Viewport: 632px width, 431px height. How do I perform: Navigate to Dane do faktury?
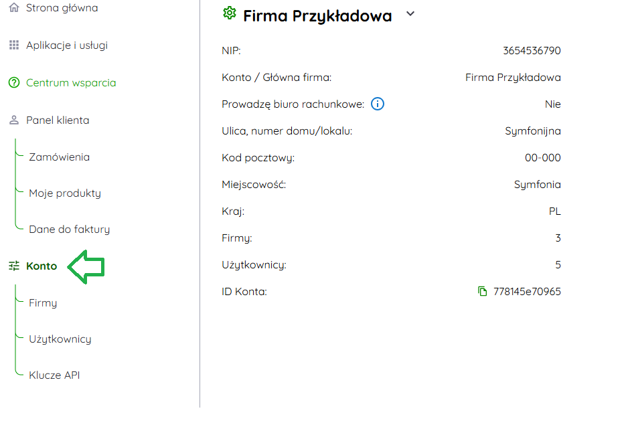point(69,230)
